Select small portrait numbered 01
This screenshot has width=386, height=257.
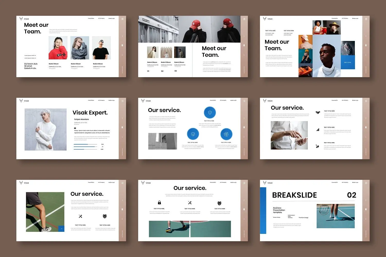pyautogui.click(x=153, y=52)
